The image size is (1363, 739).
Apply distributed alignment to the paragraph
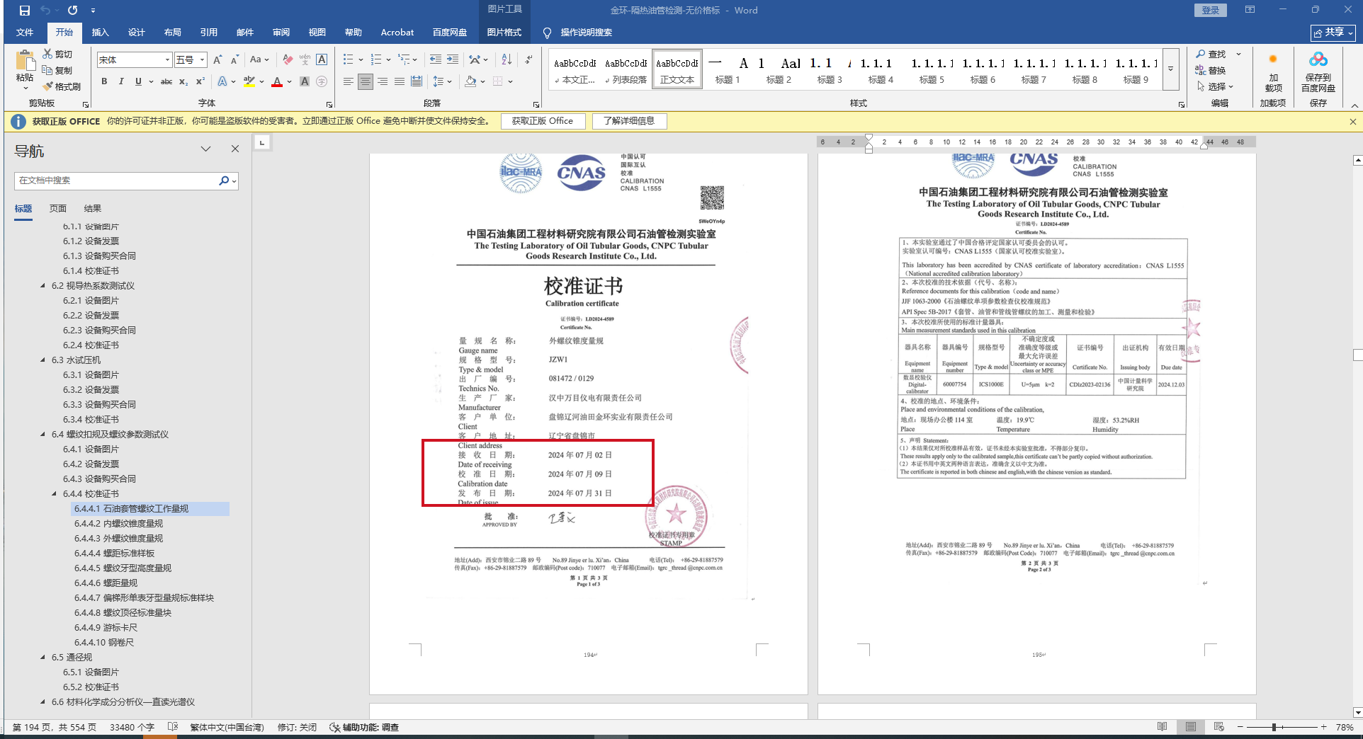click(x=417, y=81)
